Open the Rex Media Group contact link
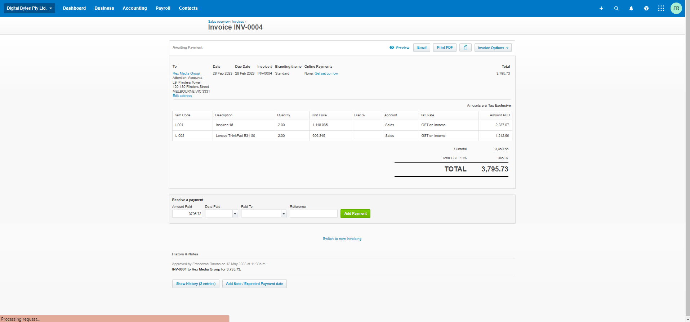 (x=186, y=73)
